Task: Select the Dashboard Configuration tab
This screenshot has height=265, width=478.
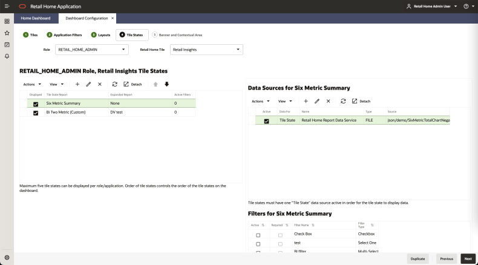Action: 87,18
